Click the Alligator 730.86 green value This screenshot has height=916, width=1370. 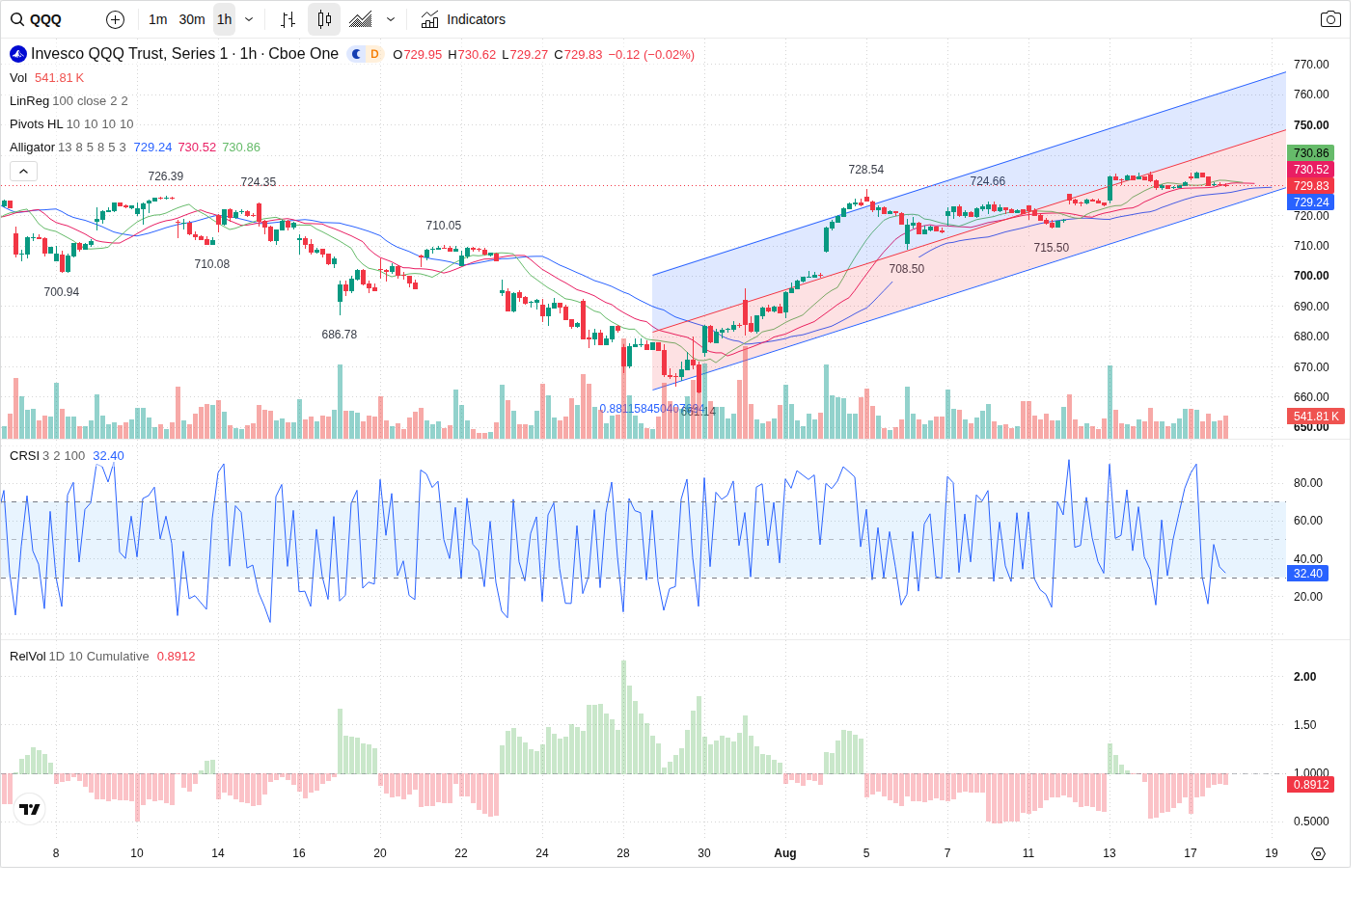241,148
